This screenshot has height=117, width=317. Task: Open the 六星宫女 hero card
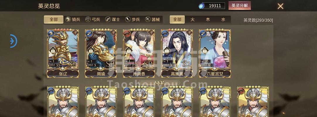tap(215, 53)
